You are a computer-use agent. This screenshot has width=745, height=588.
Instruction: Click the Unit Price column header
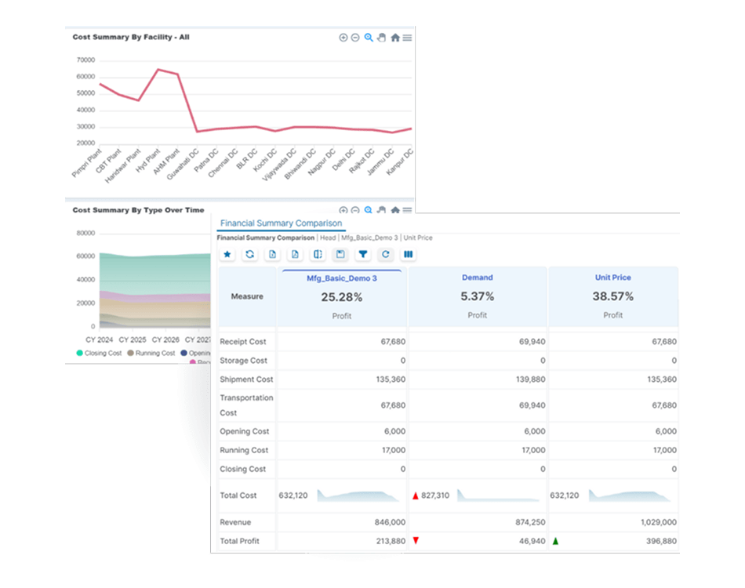point(613,278)
